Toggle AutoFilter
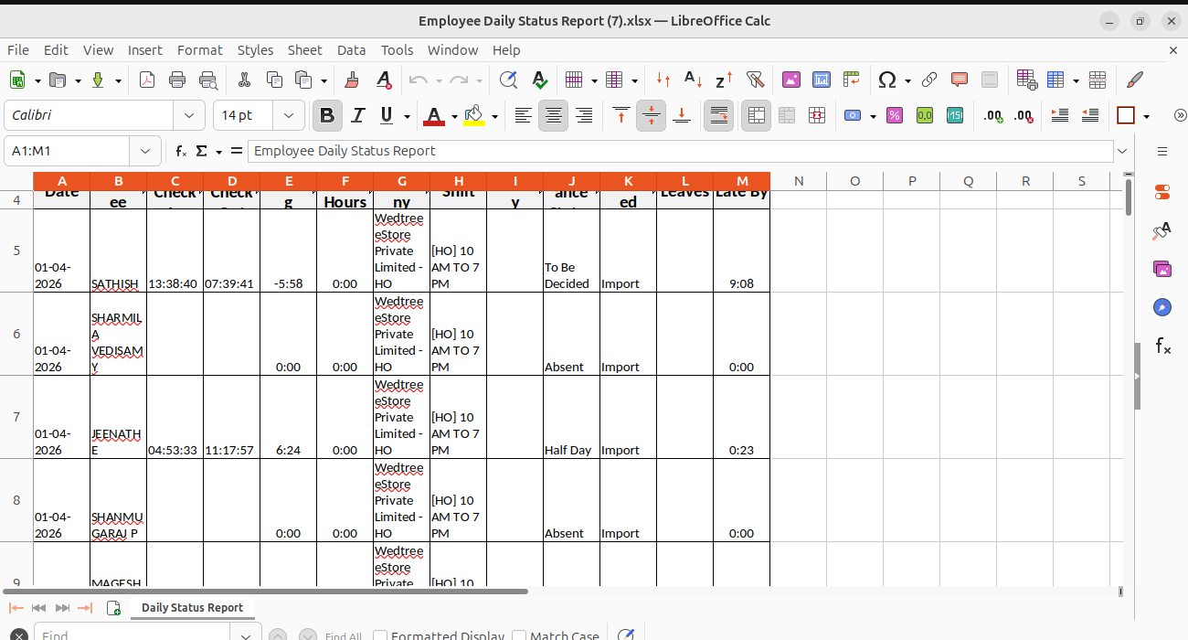The height and width of the screenshot is (640, 1188). 754,80
